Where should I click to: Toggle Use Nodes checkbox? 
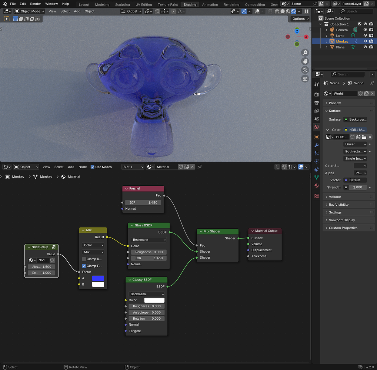point(92,167)
